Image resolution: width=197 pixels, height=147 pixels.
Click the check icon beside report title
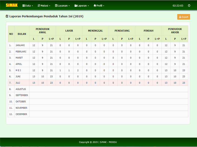coord(7,16)
